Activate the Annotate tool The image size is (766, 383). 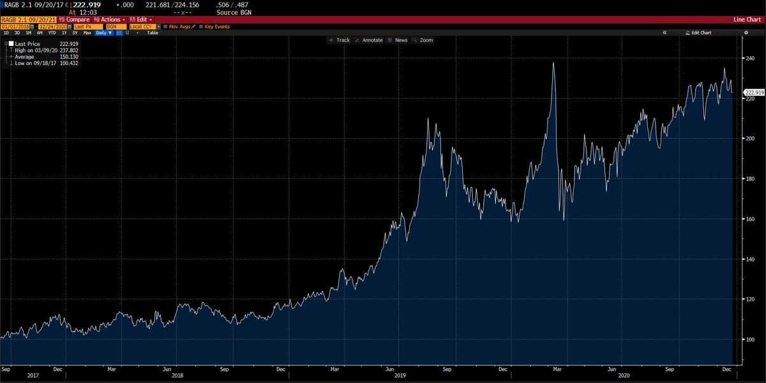point(369,40)
